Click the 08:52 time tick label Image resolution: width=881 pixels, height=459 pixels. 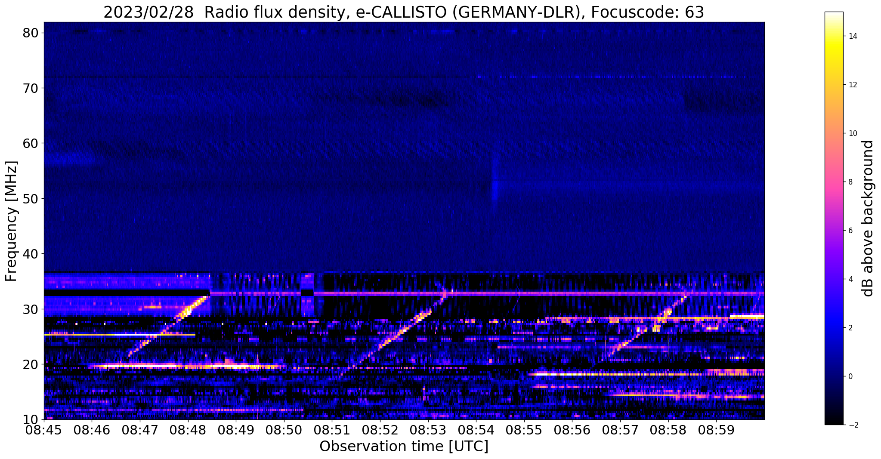pos(380,430)
